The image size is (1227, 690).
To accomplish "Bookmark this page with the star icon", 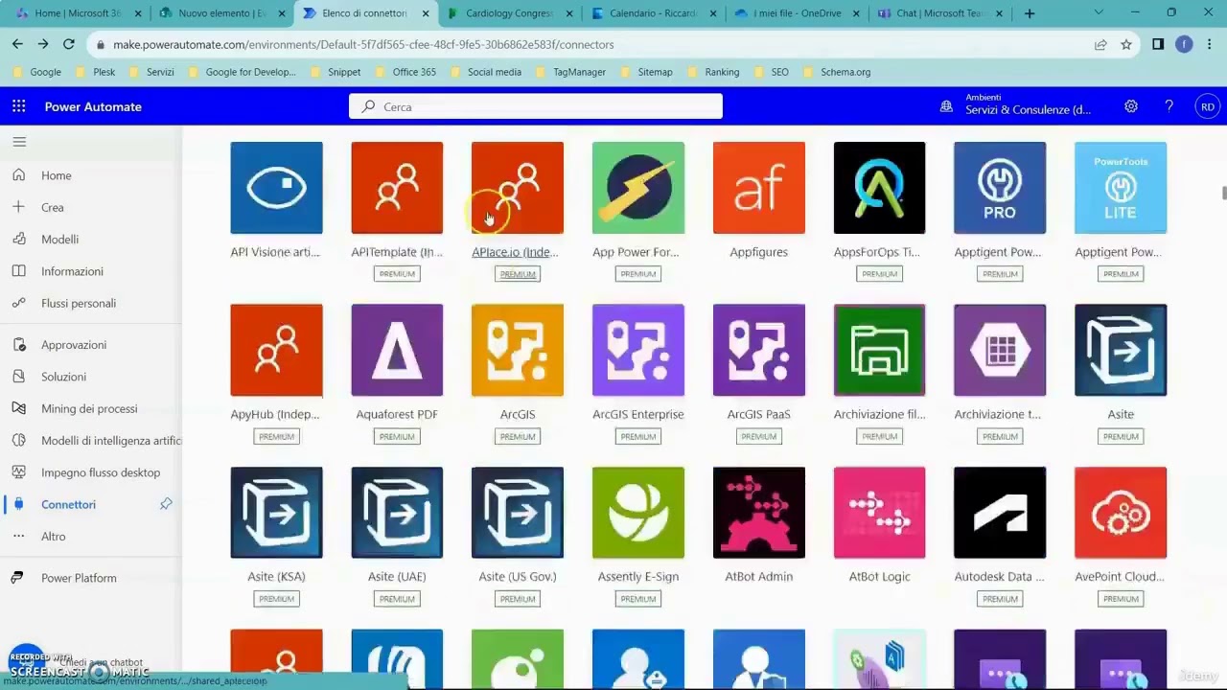I will pyautogui.click(x=1126, y=44).
